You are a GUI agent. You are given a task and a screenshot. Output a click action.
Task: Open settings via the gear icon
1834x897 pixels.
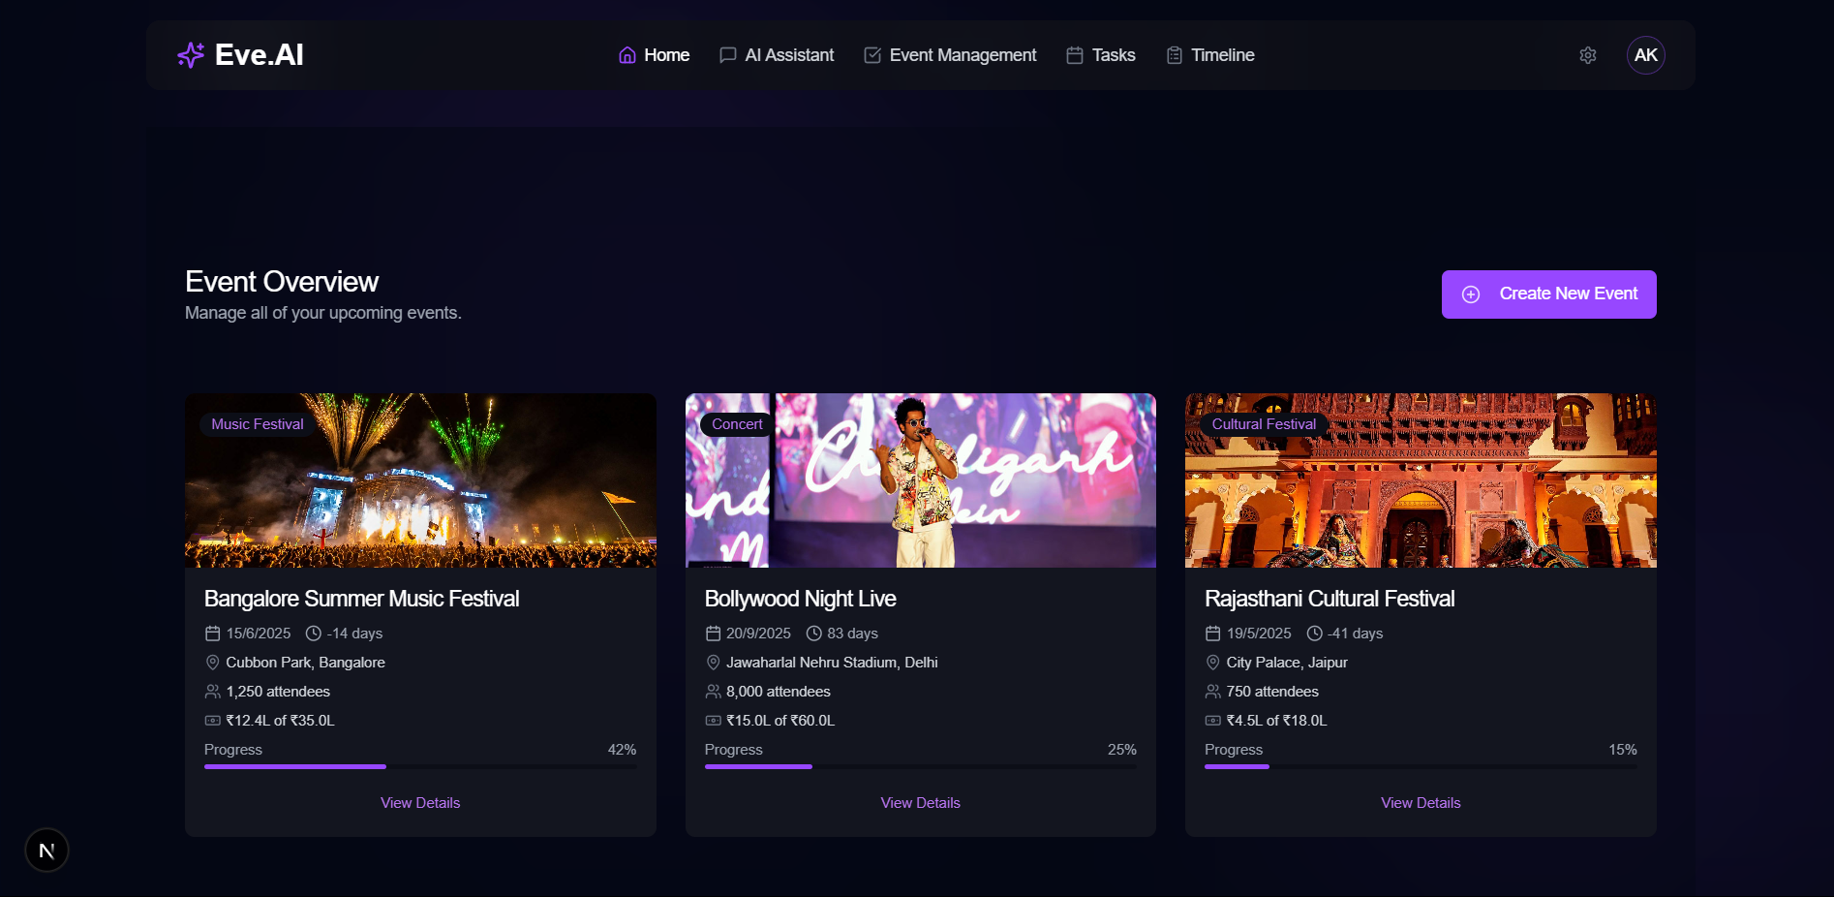click(x=1588, y=55)
